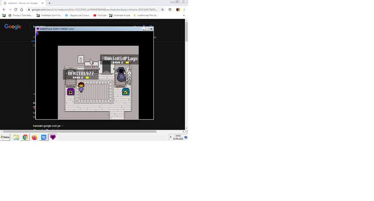The image size is (374, 201).
Task: Open the Chrome profile avatar
Action: click(x=178, y=10)
